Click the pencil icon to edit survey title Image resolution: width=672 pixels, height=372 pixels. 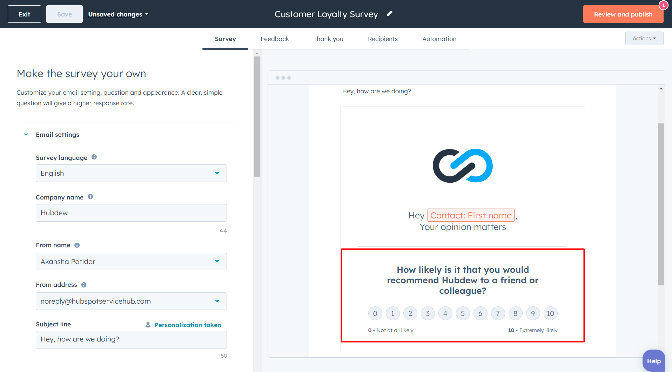click(389, 14)
